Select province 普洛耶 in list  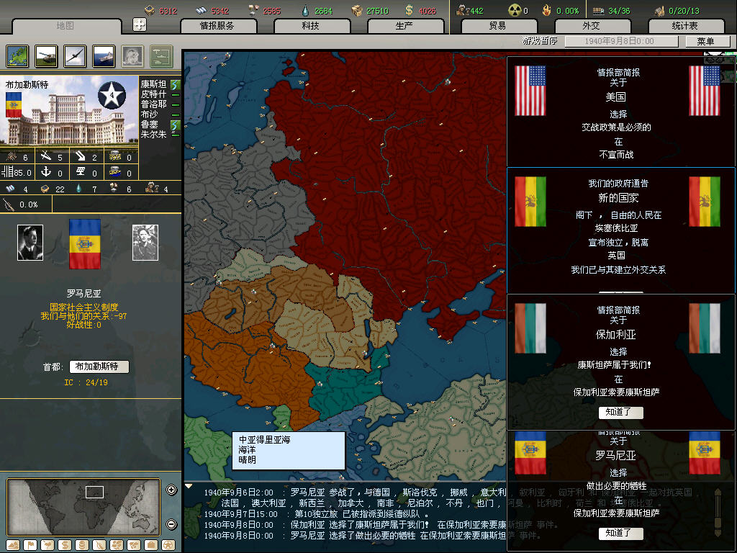pyautogui.click(x=154, y=104)
